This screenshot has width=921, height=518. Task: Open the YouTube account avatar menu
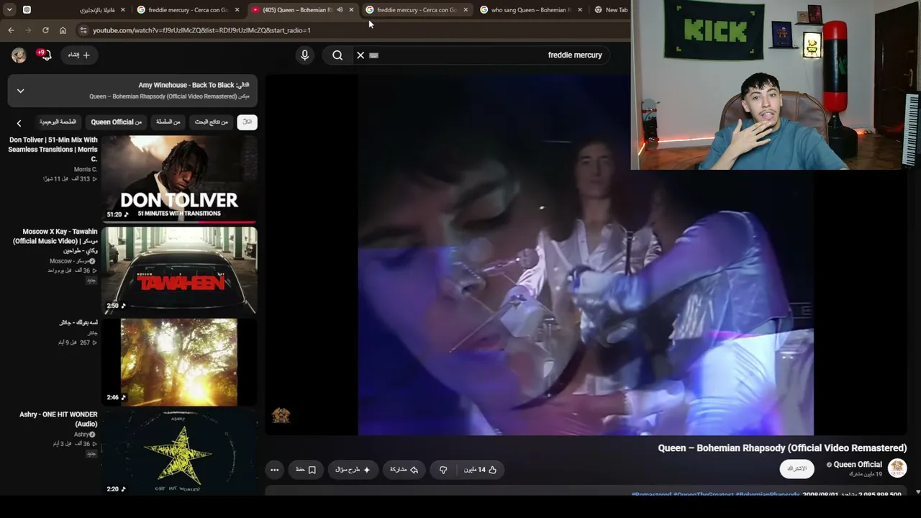pyautogui.click(x=19, y=55)
